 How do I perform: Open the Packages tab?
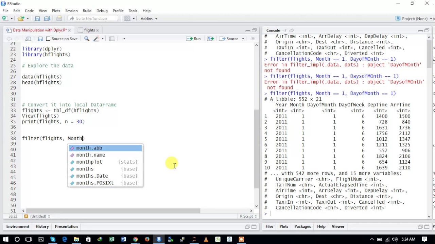pos(302,226)
